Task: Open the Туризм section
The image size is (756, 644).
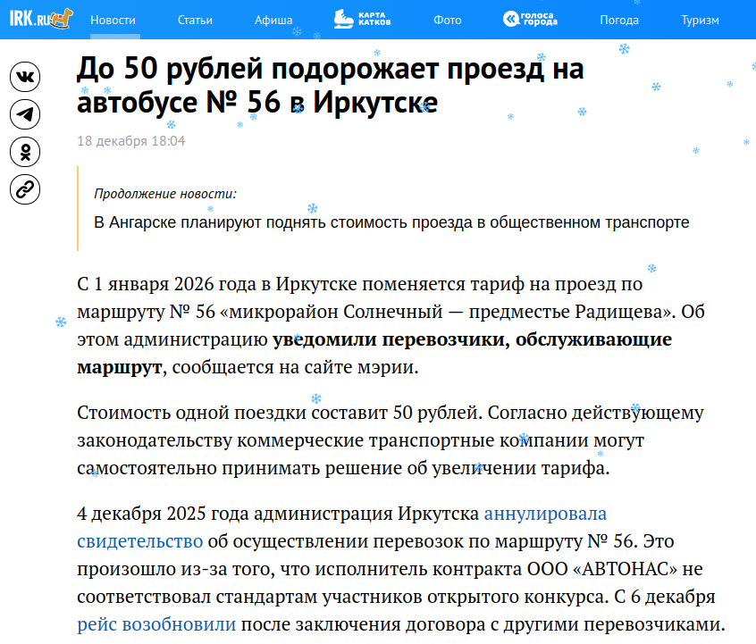Action: click(700, 20)
